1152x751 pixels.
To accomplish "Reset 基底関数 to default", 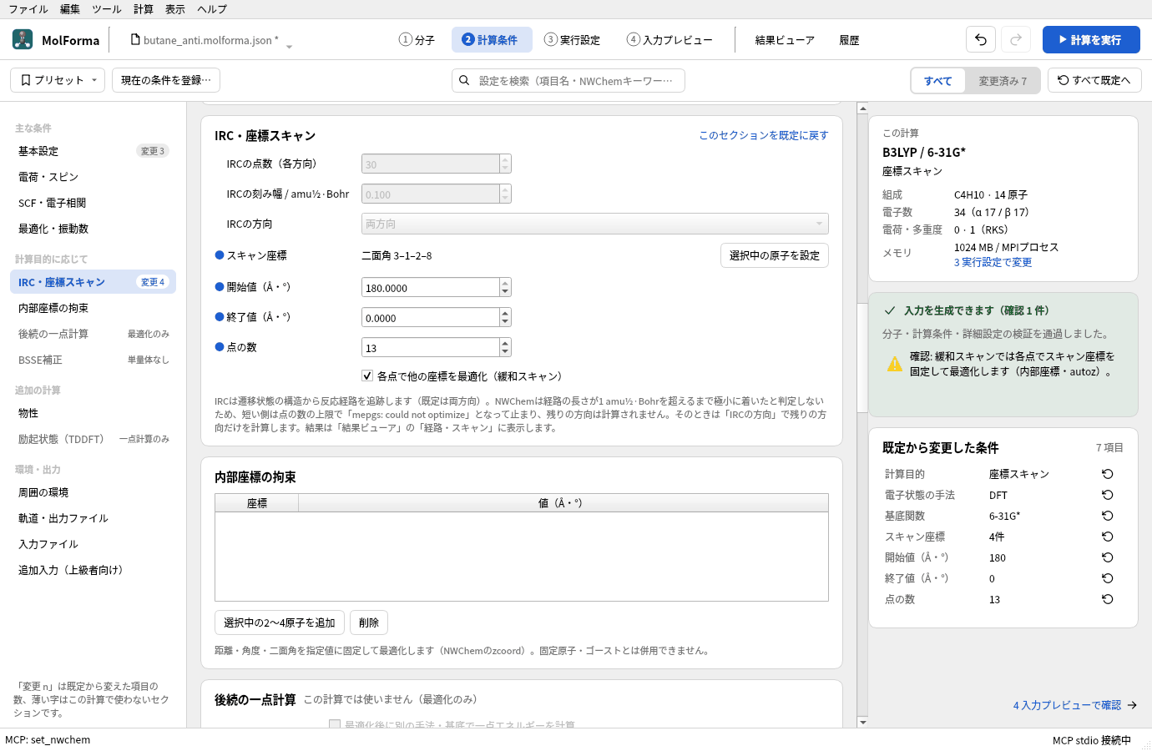I will (x=1108, y=516).
